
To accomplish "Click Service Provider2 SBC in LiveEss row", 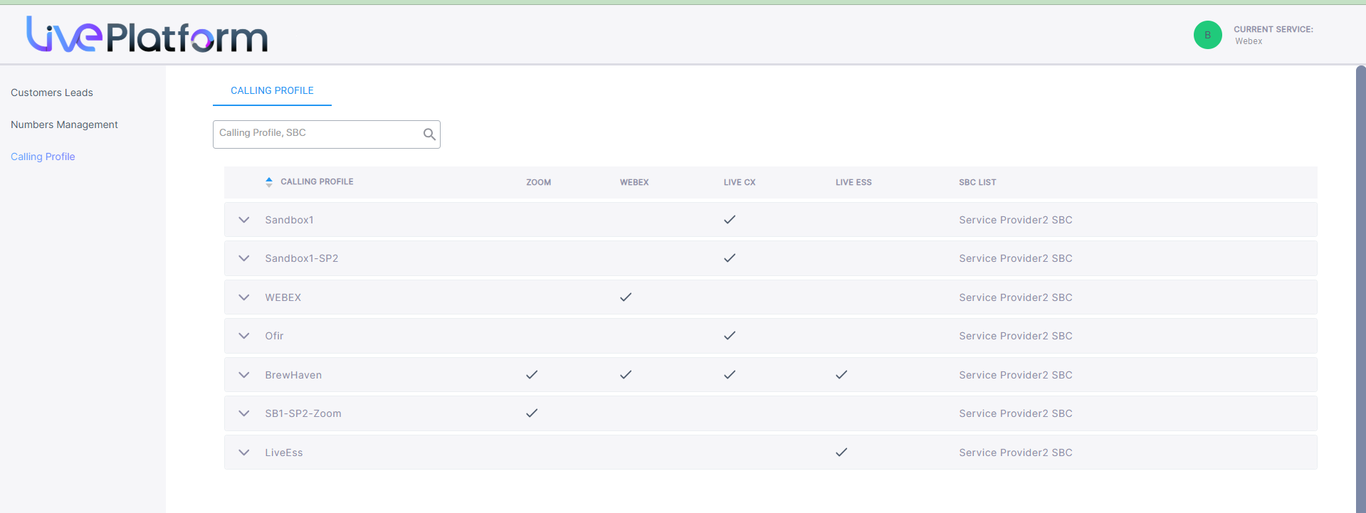I will [x=1016, y=453].
